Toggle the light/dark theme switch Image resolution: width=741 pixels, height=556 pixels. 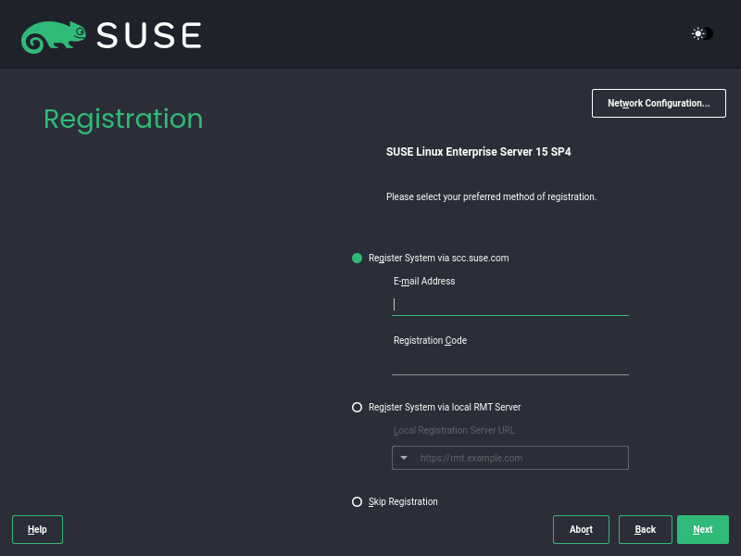(702, 33)
